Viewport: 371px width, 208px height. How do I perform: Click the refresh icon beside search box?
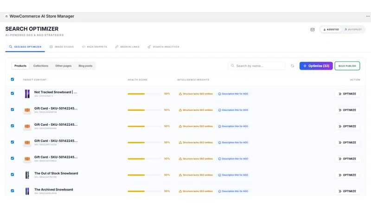point(293,66)
